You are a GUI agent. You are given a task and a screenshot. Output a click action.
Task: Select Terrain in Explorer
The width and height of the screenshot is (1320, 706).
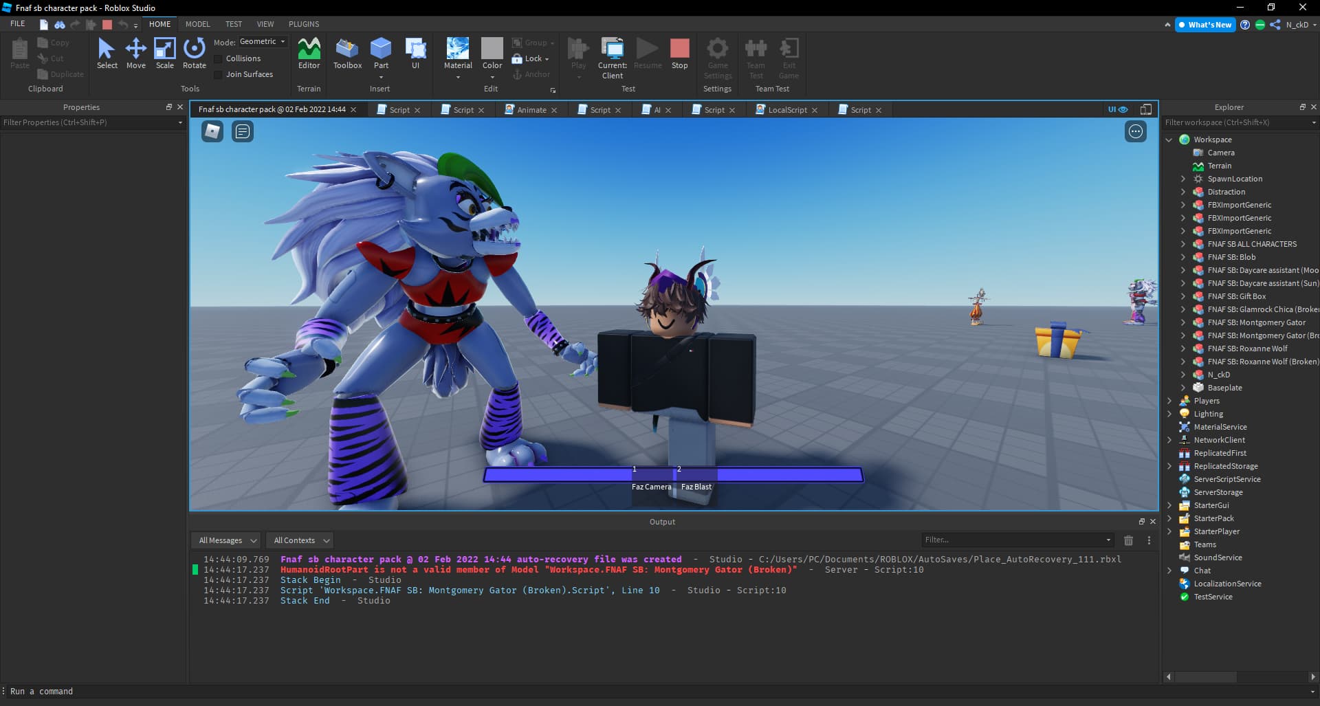click(x=1219, y=166)
